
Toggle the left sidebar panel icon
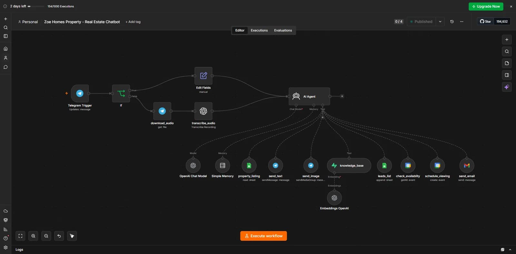pyautogui.click(x=5, y=36)
